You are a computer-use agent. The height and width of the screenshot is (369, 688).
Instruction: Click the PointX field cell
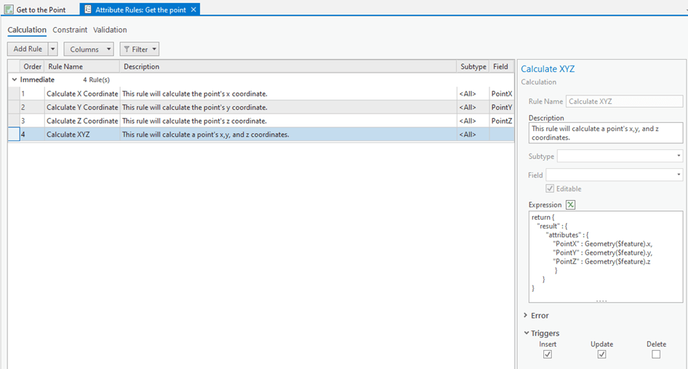pos(502,94)
